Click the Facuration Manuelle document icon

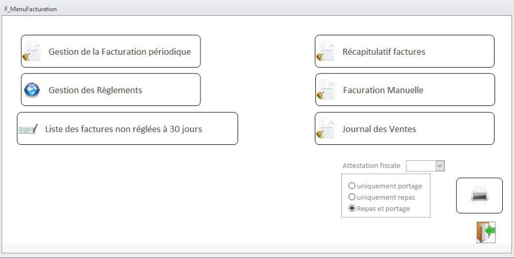(x=325, y=90)
